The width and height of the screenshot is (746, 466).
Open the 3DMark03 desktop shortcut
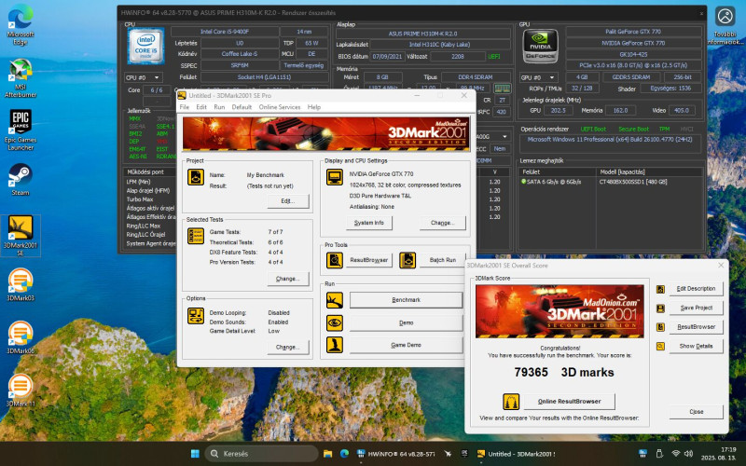coord(21,284)
